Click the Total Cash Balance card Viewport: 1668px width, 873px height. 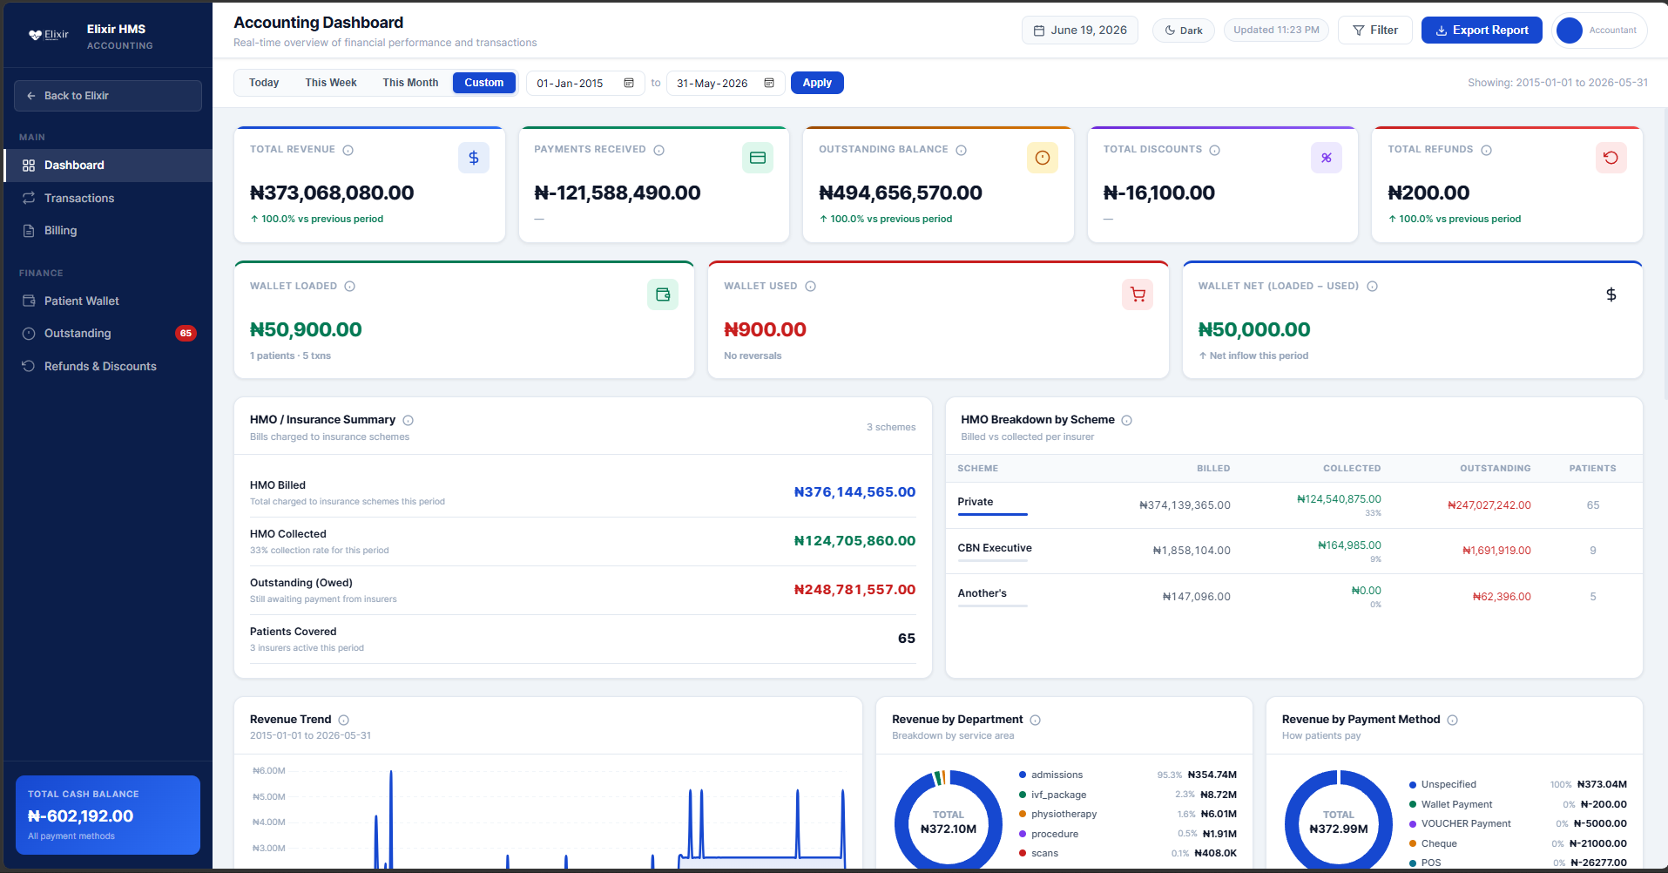point(108,815)
